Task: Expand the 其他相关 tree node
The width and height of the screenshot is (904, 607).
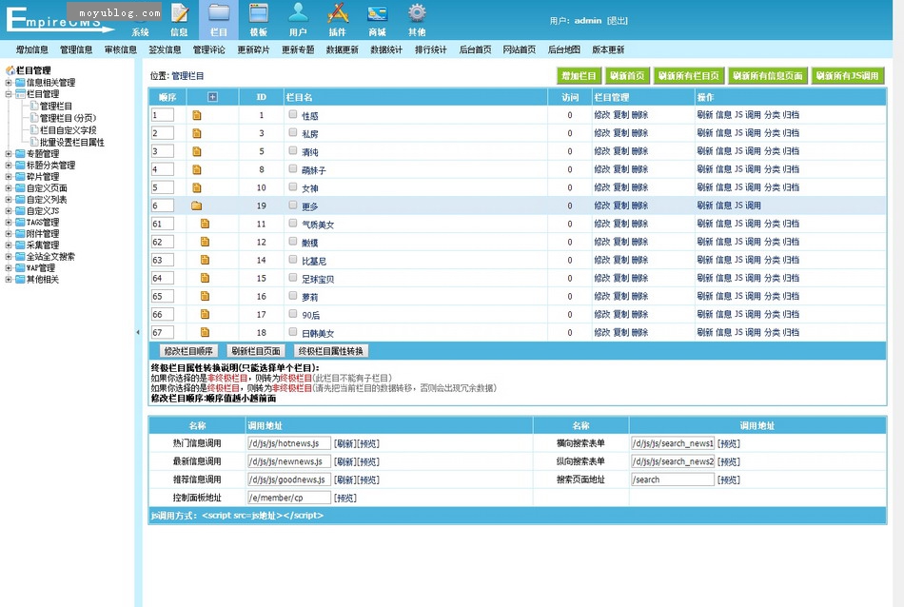Action: pos(9,280)
